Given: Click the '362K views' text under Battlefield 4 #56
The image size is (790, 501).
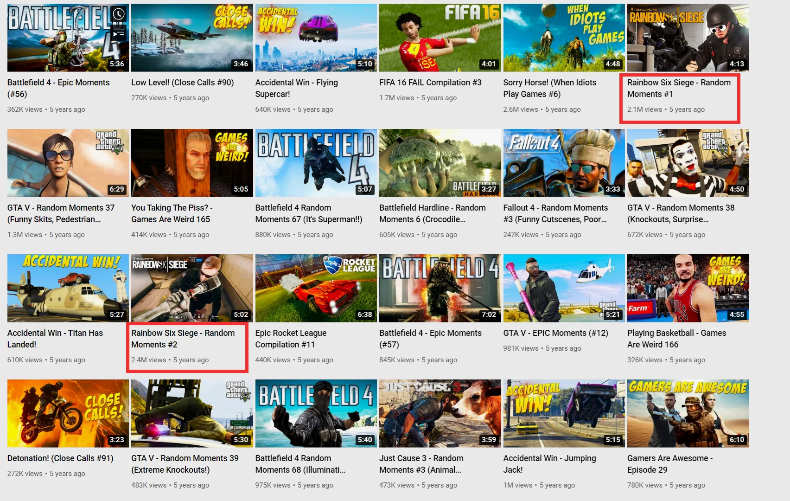Looking at the screenshot, I should click(25, 109).
